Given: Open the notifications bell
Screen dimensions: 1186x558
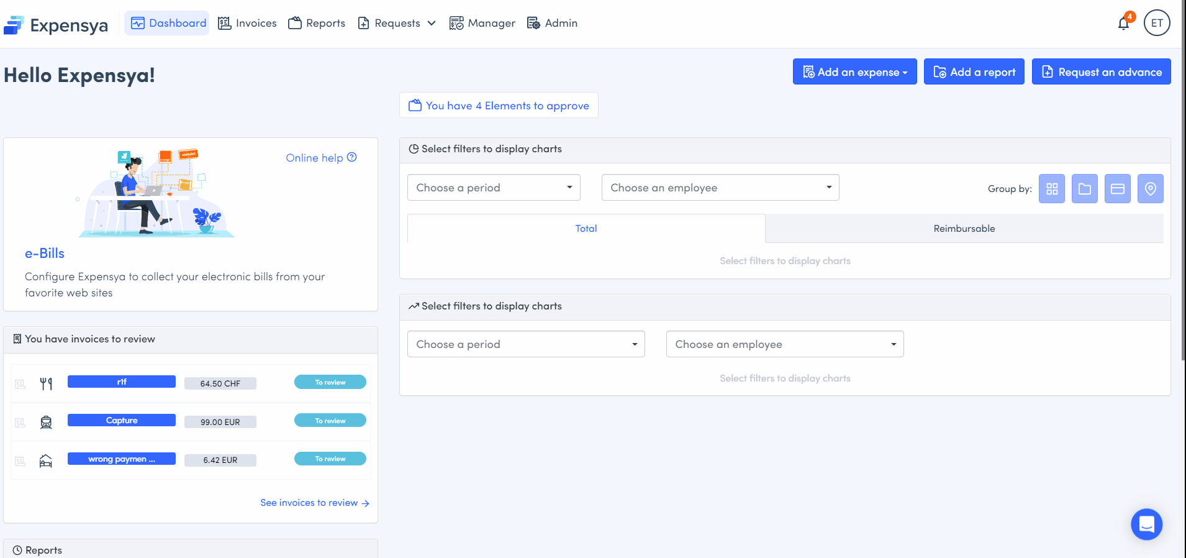Looking at the screenshot, I should 1123,24.
